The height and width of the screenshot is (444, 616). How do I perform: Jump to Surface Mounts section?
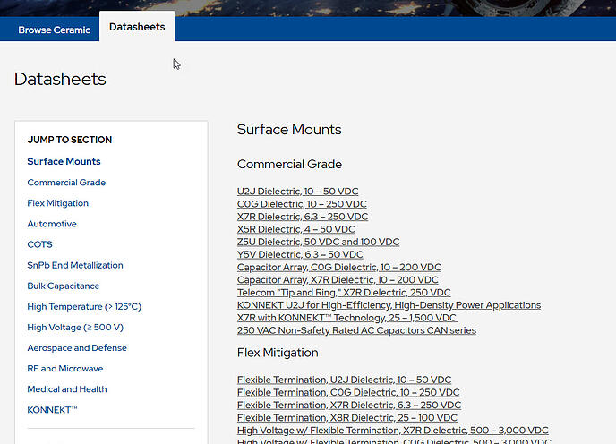pyautogui.click(x=64, y=161)
